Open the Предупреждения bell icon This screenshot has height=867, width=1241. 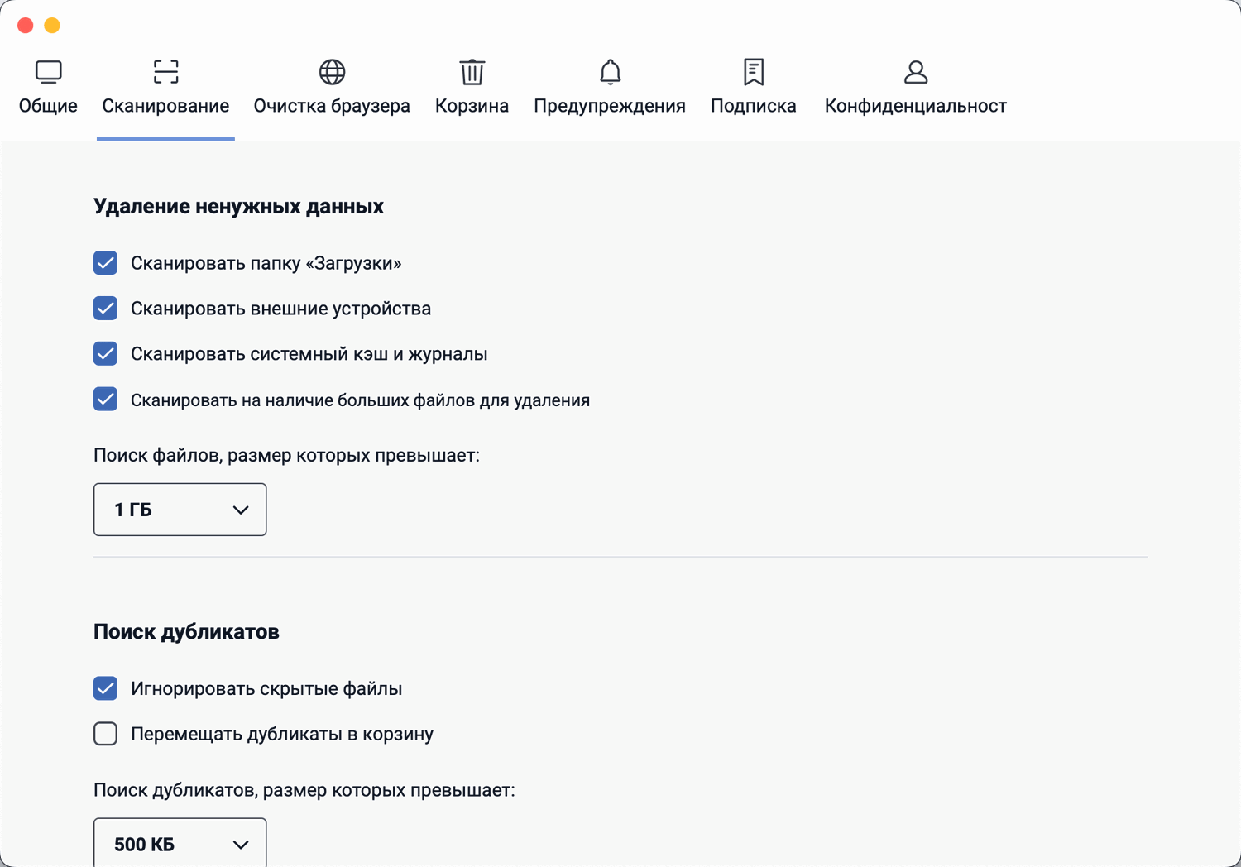point(610,72)
